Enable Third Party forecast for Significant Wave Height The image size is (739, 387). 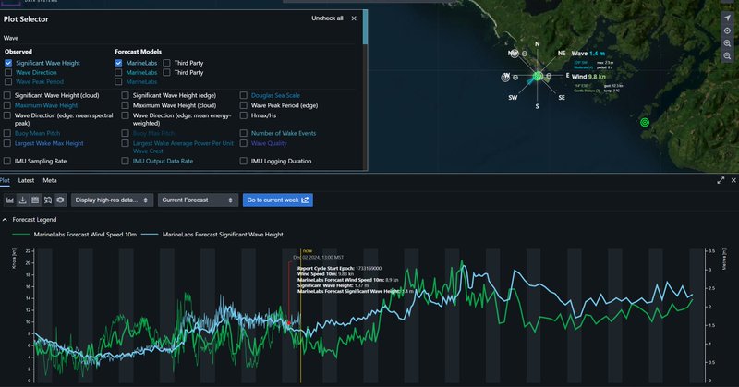[167, 63]
